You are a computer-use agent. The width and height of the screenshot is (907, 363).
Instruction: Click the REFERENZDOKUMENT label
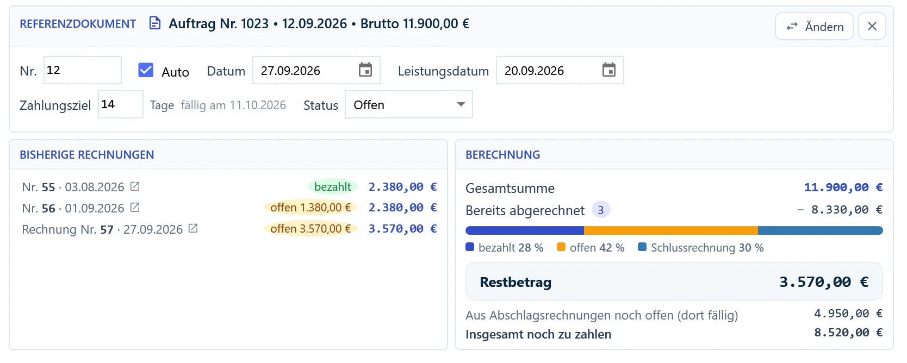(78, 24)
